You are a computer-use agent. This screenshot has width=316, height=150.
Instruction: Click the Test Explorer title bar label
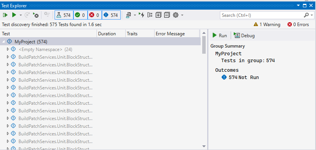(14, 6)
